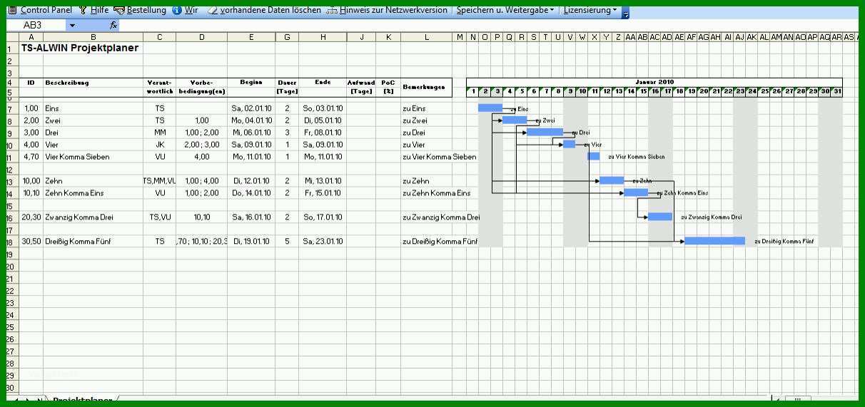Click vorhandene Daten löschen eraser button
Viewport: 865px width, 407px height.
pos(264,10)
